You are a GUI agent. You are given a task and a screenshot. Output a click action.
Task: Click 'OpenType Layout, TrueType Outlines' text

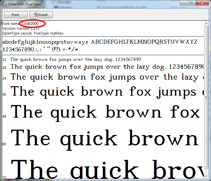tap(33, 33)
